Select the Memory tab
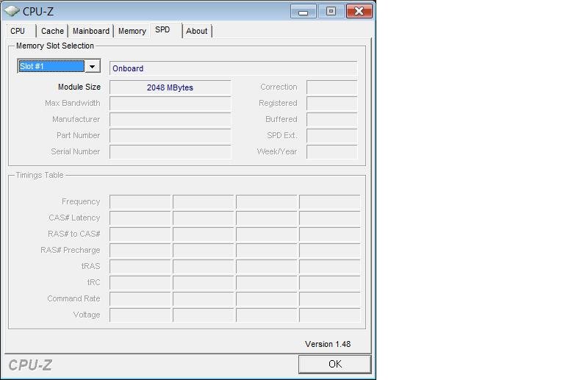The height and width of the screenshot is (380, 588). (x=132, y=31)
